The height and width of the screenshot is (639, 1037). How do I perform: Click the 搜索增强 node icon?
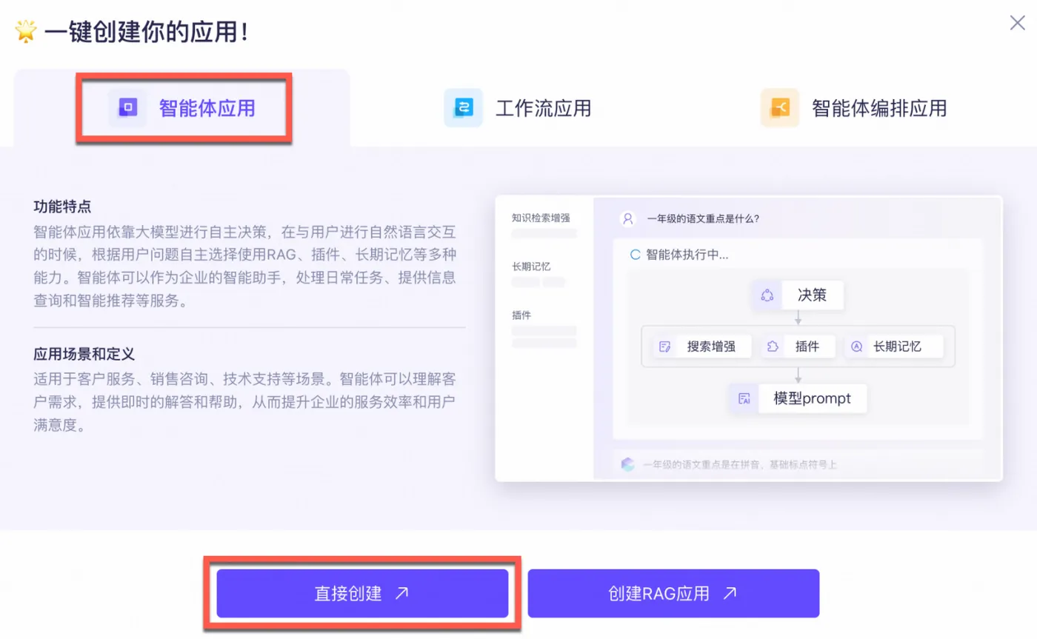664,346
